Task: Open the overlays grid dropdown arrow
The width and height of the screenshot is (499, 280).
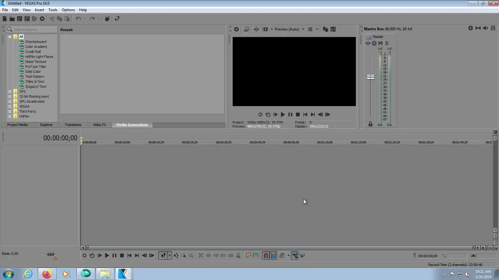Action: 317,29
